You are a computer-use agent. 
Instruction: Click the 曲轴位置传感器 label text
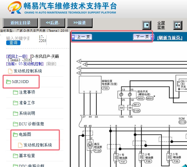109,82
